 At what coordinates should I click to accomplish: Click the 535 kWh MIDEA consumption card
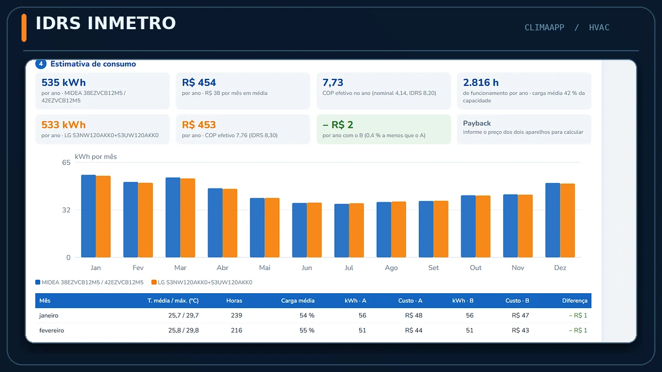pyautogui.click(x=103, y=91)
